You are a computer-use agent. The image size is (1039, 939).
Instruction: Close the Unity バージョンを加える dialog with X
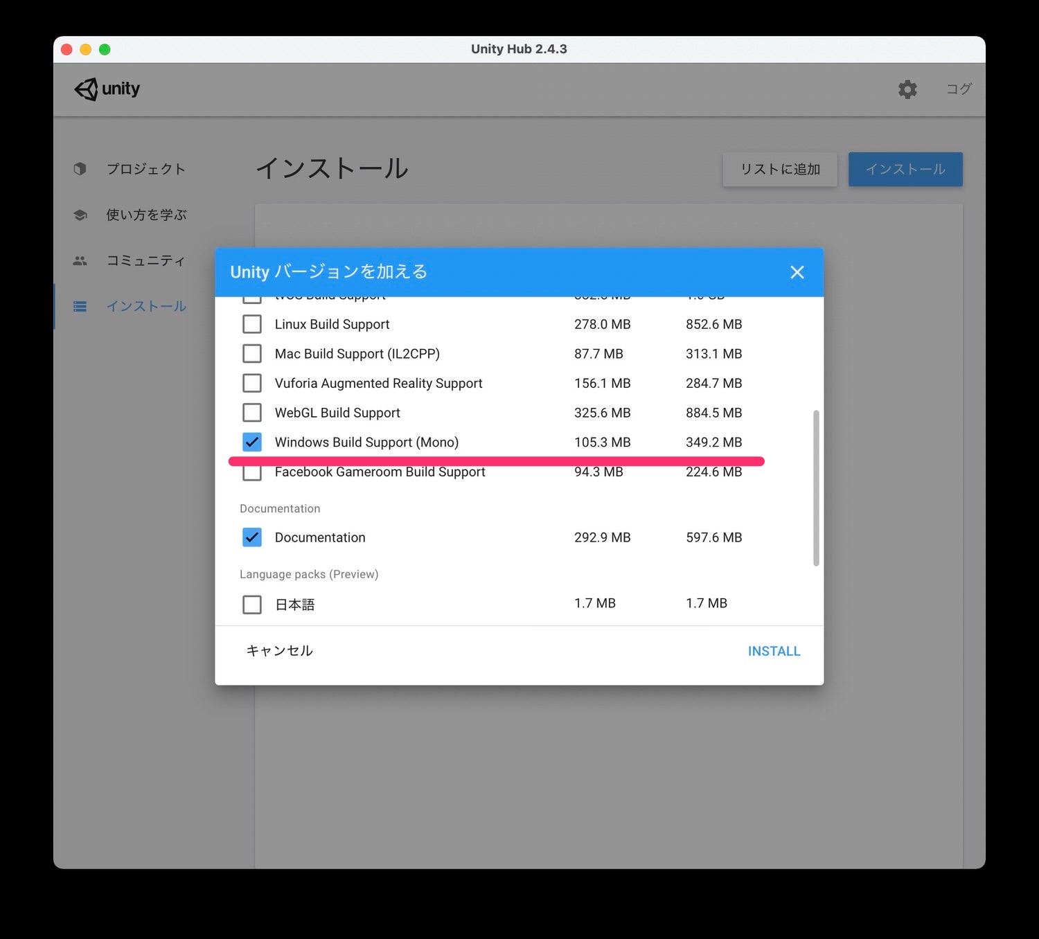797,272
